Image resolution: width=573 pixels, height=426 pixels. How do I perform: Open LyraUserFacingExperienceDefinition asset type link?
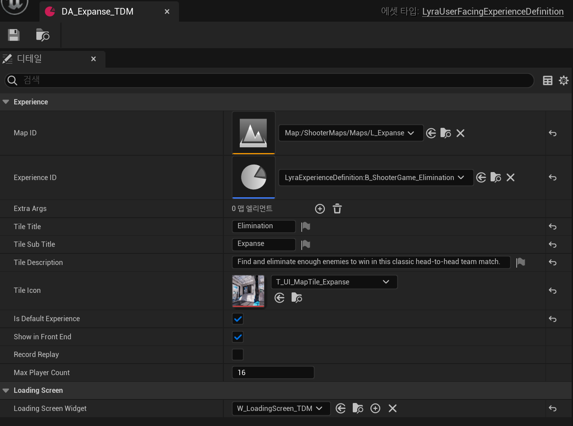pos(493,12)
